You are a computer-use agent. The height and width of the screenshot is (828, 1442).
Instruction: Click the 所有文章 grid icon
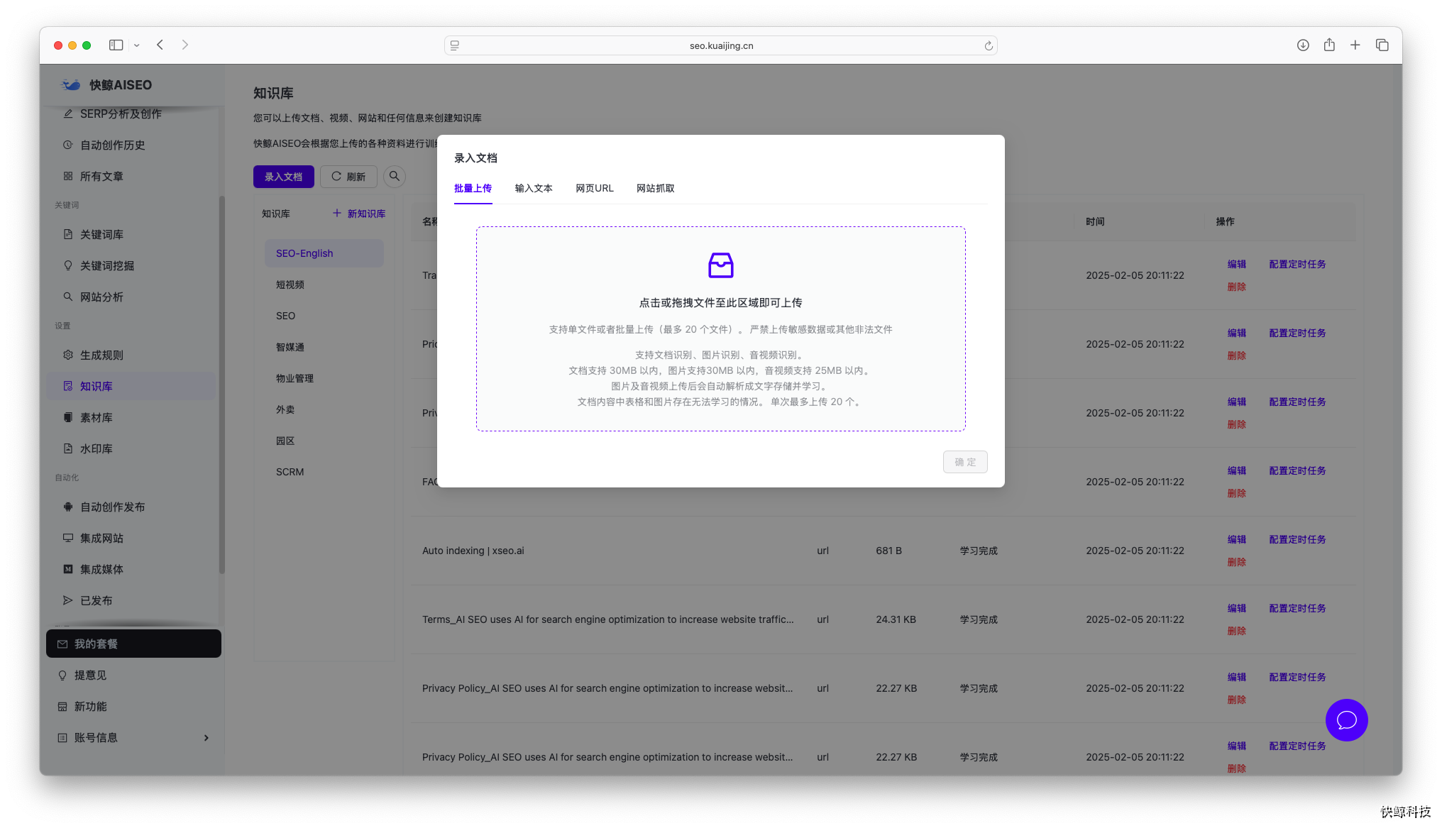(68, 176)
